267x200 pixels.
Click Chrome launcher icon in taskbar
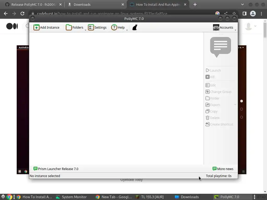(9, 197)
